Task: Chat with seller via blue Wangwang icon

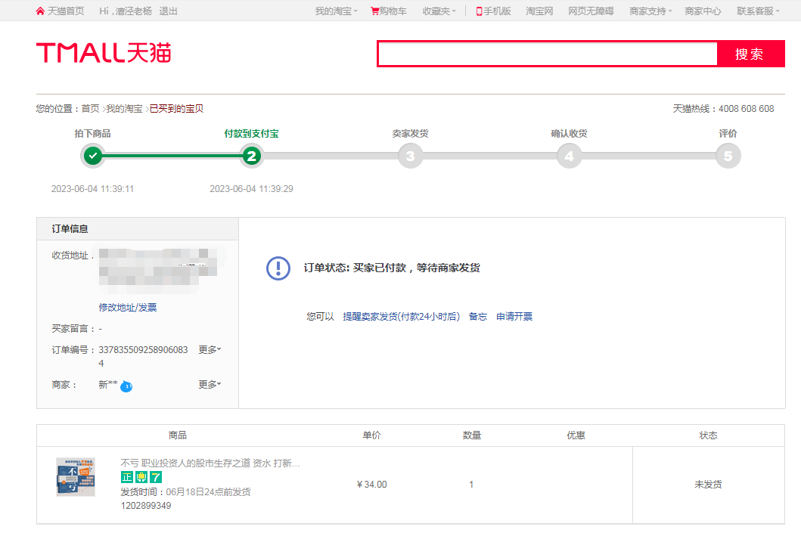Action: [x=126, y=386]
